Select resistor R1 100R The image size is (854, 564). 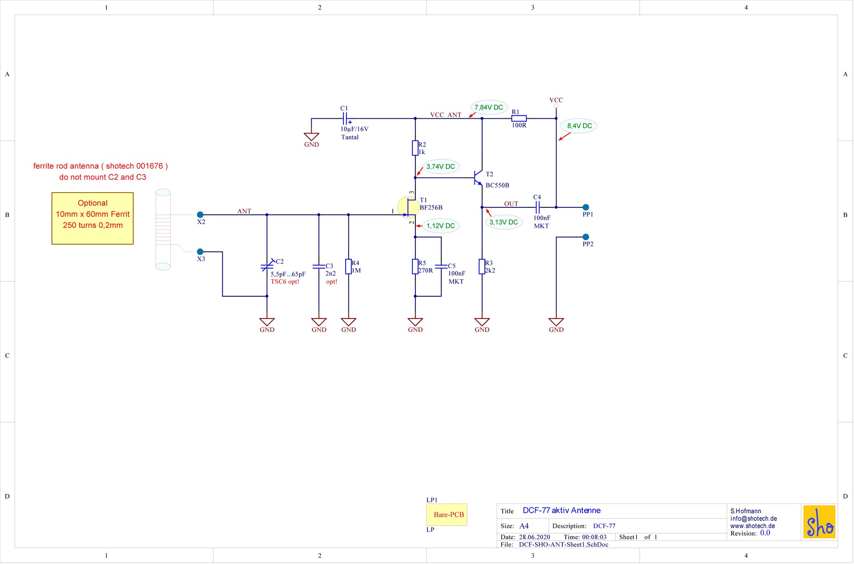point(519,118)
